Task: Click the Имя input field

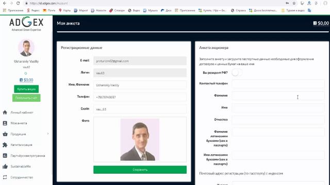Action: tap(278, 107)
